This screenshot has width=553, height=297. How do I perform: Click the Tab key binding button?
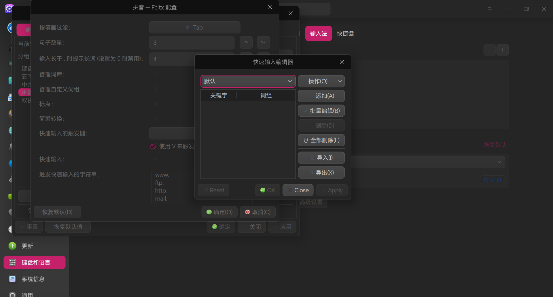(195, 27)
